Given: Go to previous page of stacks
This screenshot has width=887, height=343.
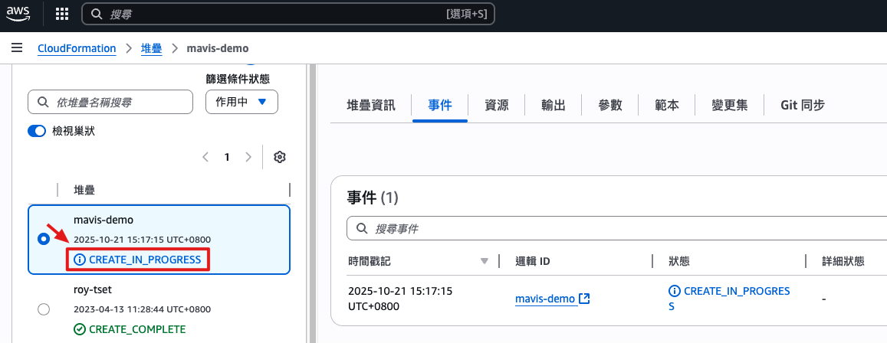Looking at the screenshot, I should tap(205, 157).
